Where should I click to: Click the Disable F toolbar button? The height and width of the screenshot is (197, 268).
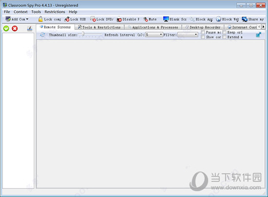point(128,19)
